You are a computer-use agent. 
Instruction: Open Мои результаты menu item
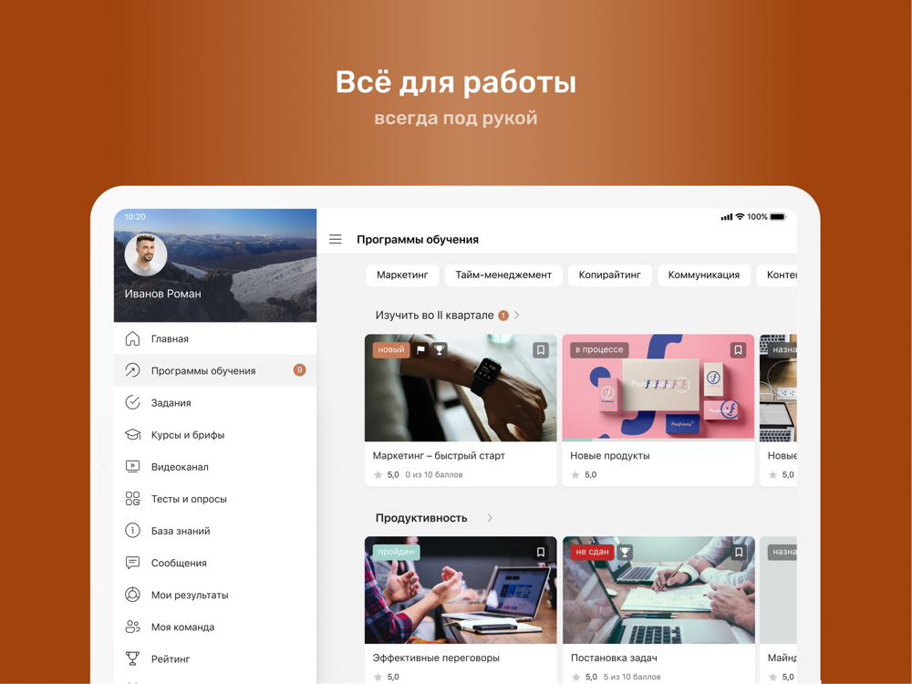point(215,595)
